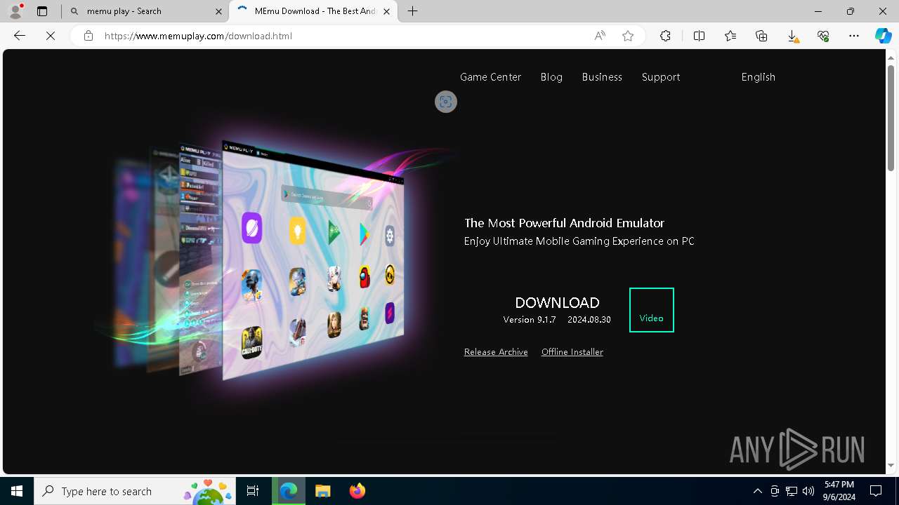Open a new browser tab
The width and height of the screenshot is (899, 505).
coord(413,11)
